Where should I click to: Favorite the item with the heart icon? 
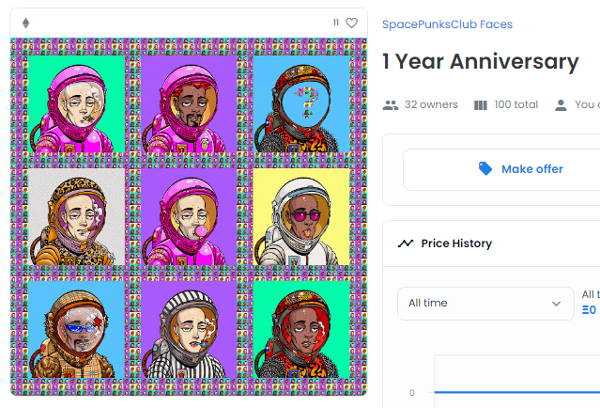(352, 23)
